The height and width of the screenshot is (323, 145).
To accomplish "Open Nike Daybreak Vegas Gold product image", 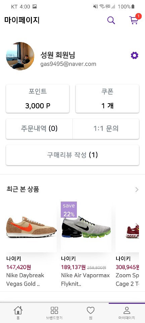I will pyautogui.click(x=32, y=227).
